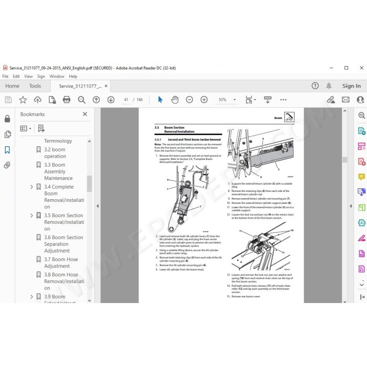The image size is (367, 367).
Task: Switch to the Tools tab
Action: click(35, 86)
